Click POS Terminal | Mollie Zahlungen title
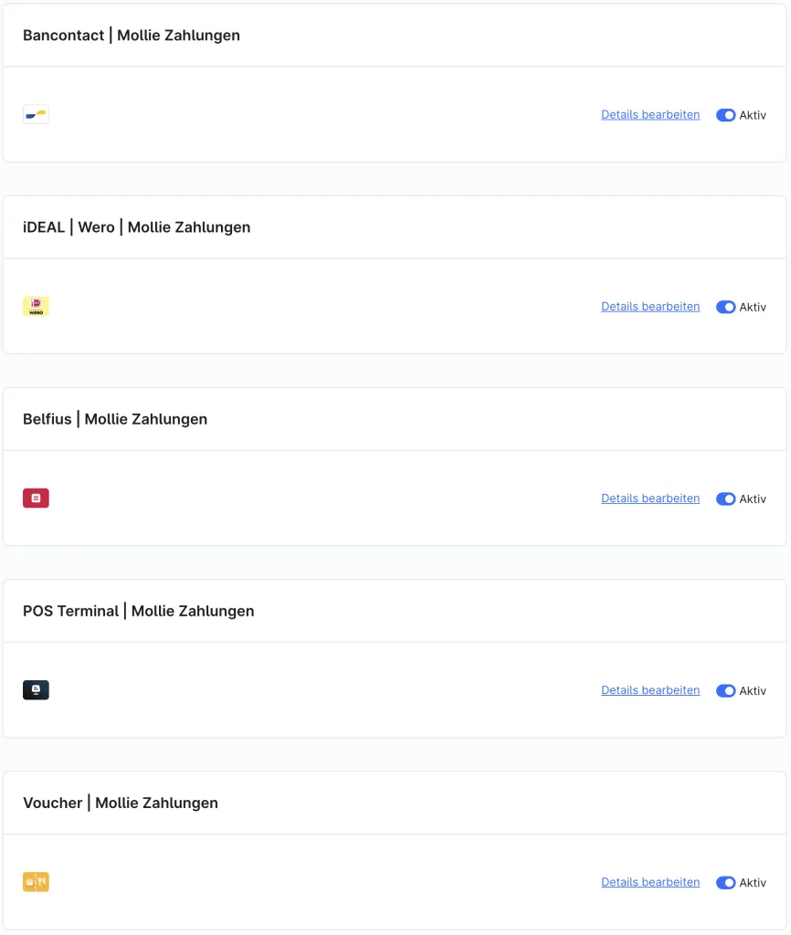This screenshot has width=791, height=935. 139,611
